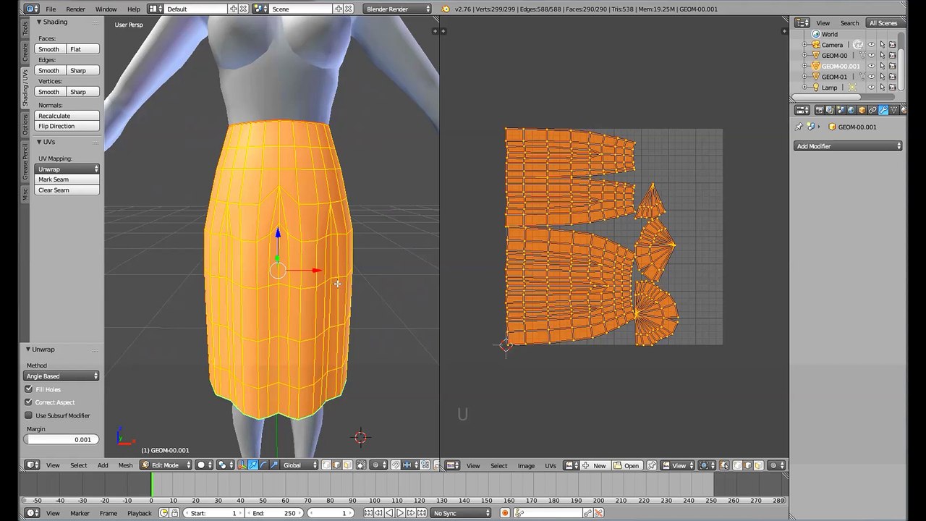Image resolution: width=926 pixels, height=521 pixels.
Task: Set the Margin value slider
Action: 61,439
